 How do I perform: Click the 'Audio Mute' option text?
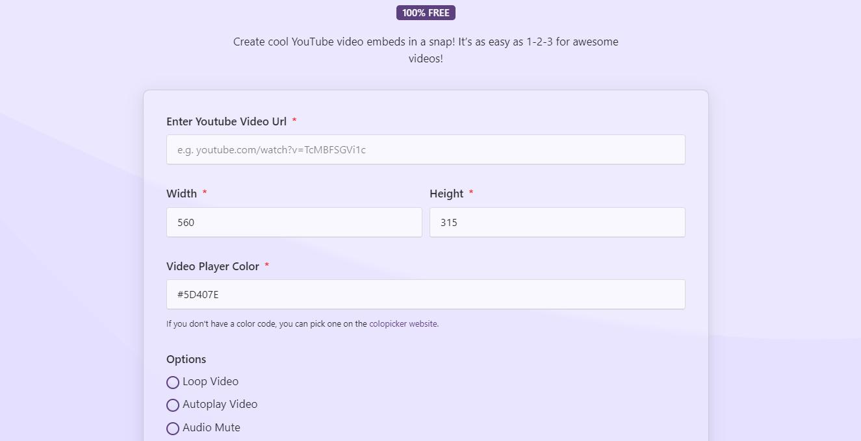(211, 427)
